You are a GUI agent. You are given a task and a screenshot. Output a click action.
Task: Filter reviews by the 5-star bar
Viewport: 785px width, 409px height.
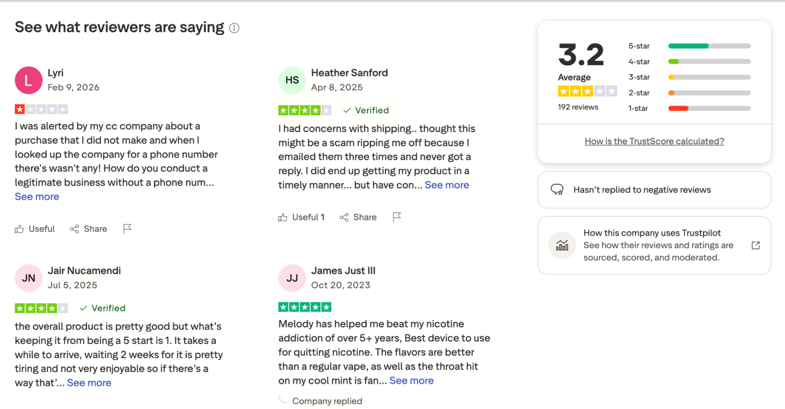click(x=709, y=46)
